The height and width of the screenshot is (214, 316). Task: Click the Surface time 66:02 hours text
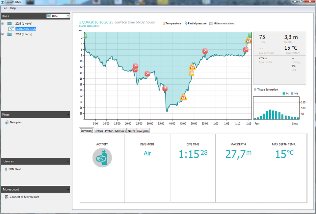135,22
